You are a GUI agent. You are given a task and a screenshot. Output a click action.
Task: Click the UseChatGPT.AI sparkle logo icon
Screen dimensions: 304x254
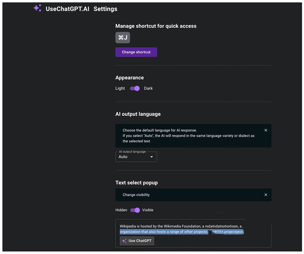[x=37, y=8]
